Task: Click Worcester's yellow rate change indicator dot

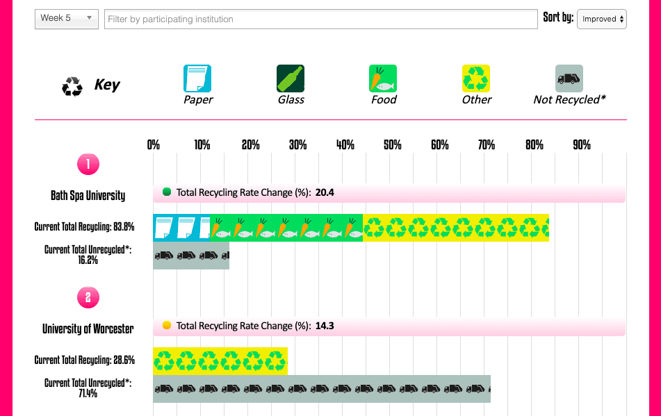Action: coord(166,325)
